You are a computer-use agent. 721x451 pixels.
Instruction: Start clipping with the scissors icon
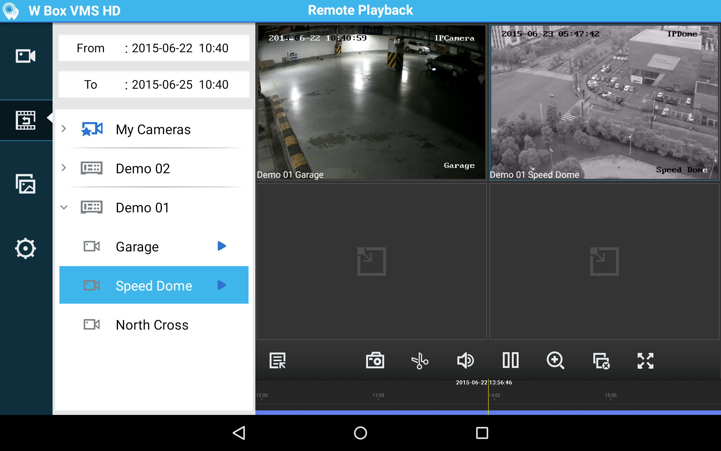point(420,360)
